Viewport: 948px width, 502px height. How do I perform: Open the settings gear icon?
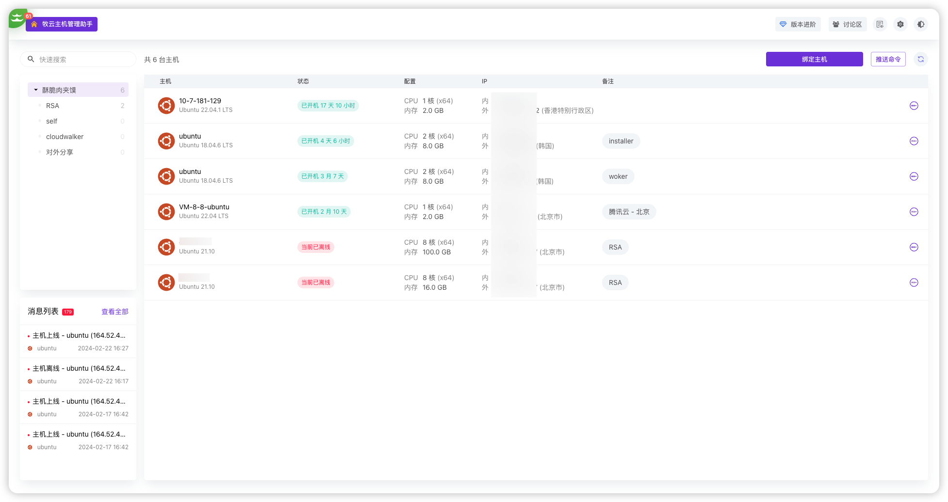coord(900,24)
